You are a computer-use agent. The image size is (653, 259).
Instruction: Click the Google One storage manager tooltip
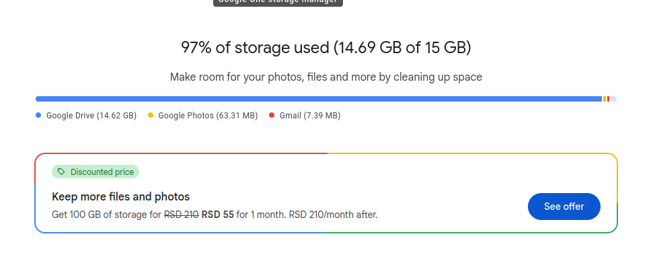click(278, 2)
